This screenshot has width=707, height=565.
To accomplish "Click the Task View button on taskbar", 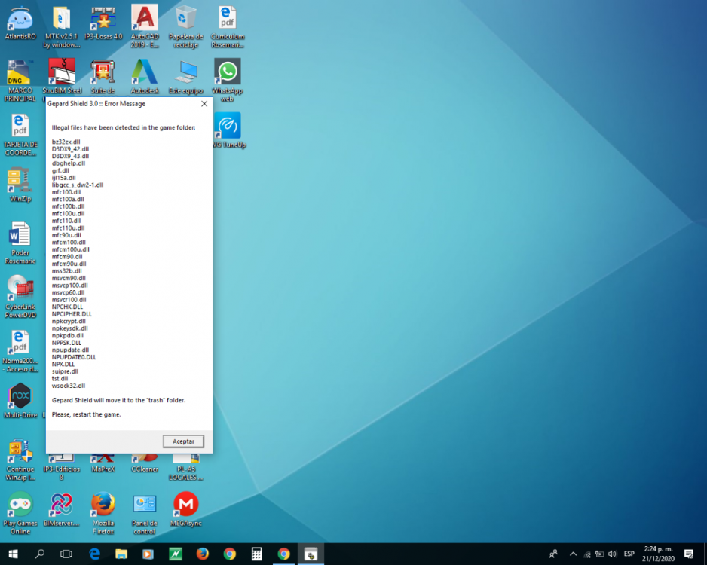I will point(66,554).
